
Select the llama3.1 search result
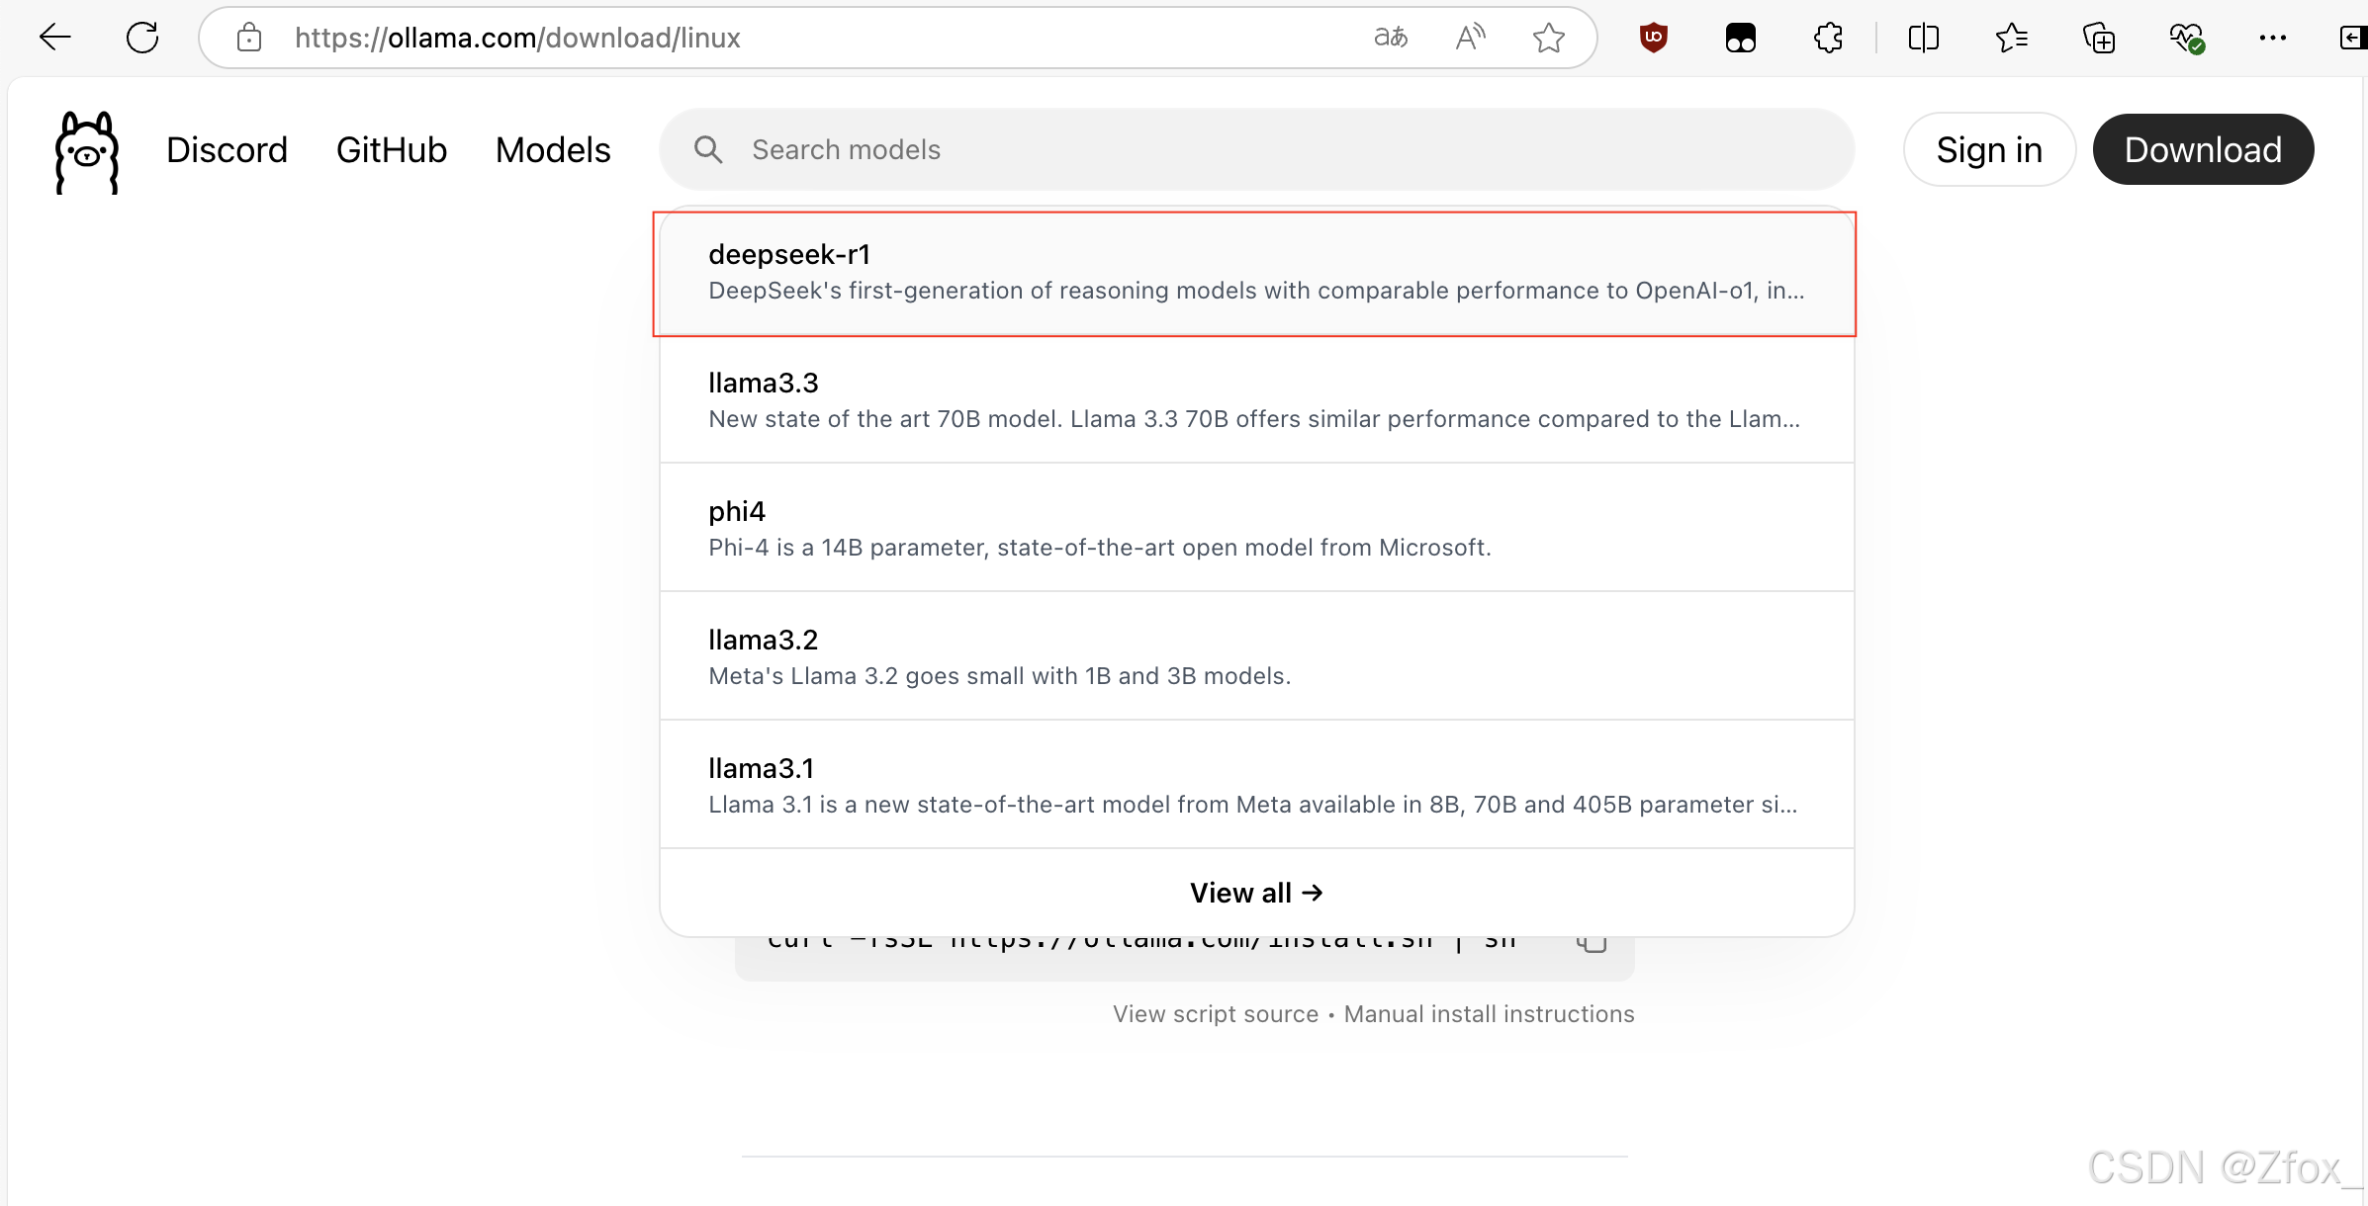pyautogui.click(x=1256, y=785)
